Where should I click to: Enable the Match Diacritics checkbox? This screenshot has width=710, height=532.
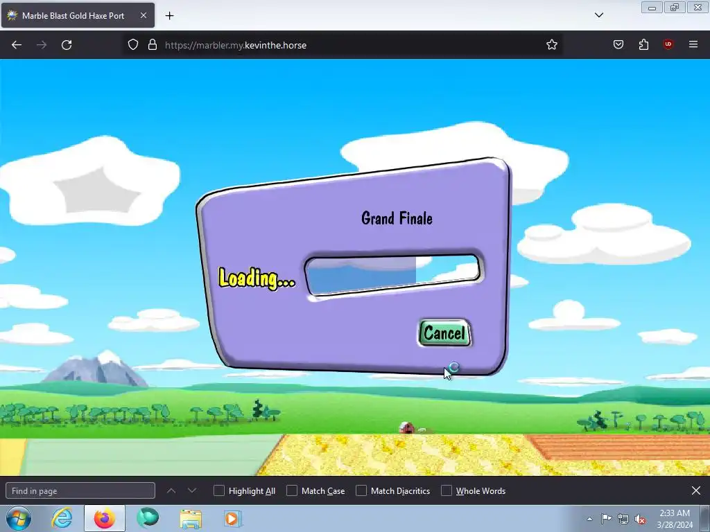[361, 491]
